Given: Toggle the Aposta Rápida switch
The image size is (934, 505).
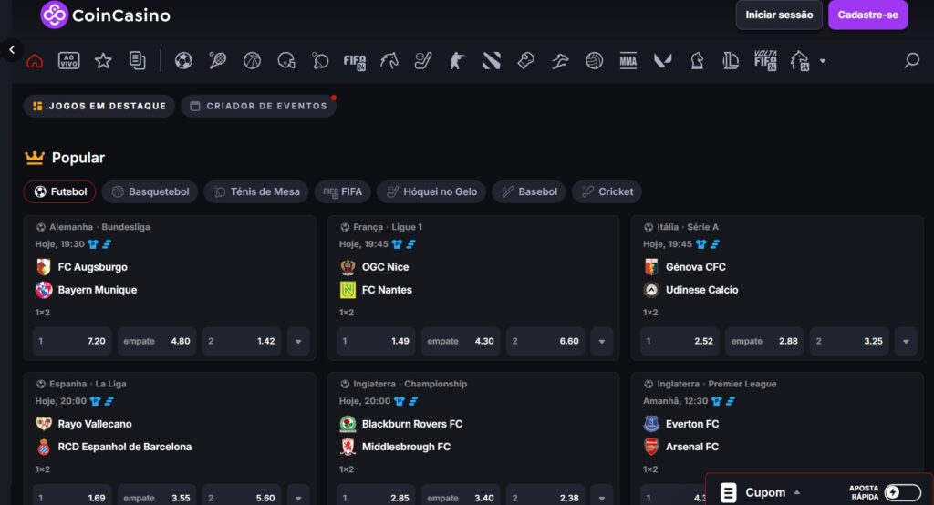Looking at the screenshot, I should click(902, 492).
